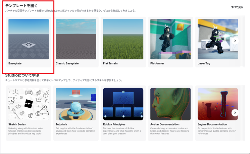This screenshot has height=154, width=250.
Task: Open the Flat Terrain template thumbnail
Action: 123,39
